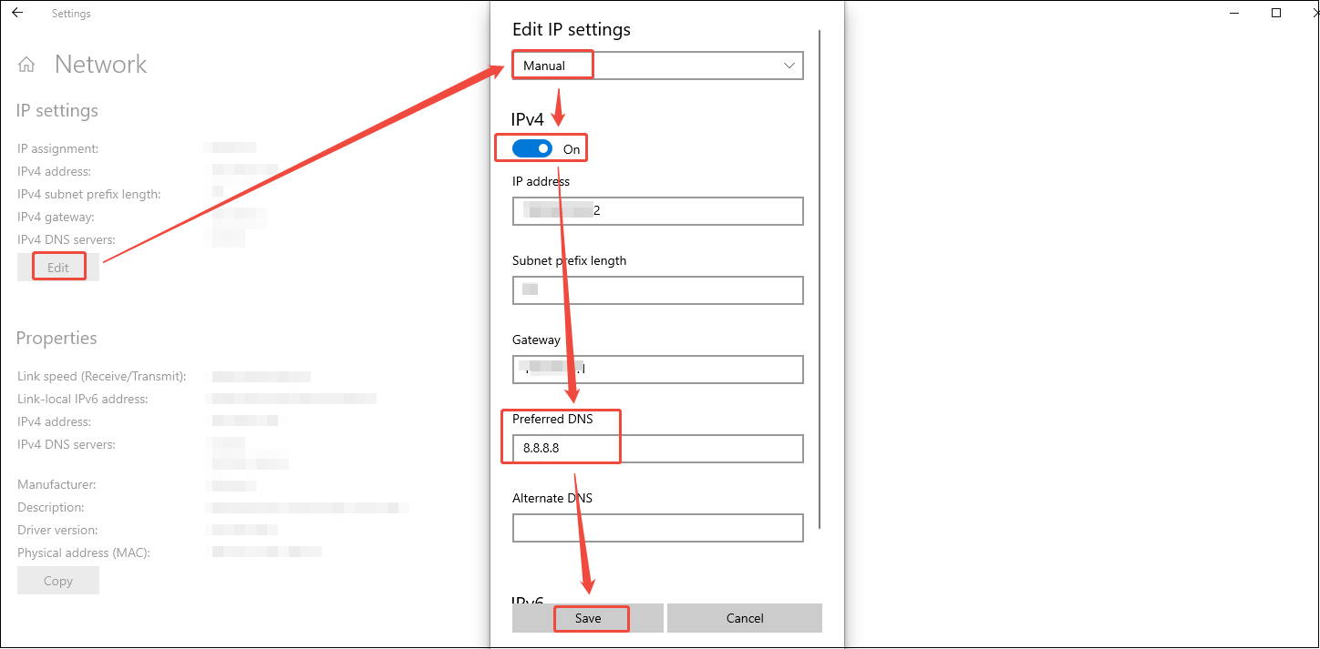Viewport: 1320px width, 649px height.
Task: Click the Properties section header
Action: pos(56,338)
